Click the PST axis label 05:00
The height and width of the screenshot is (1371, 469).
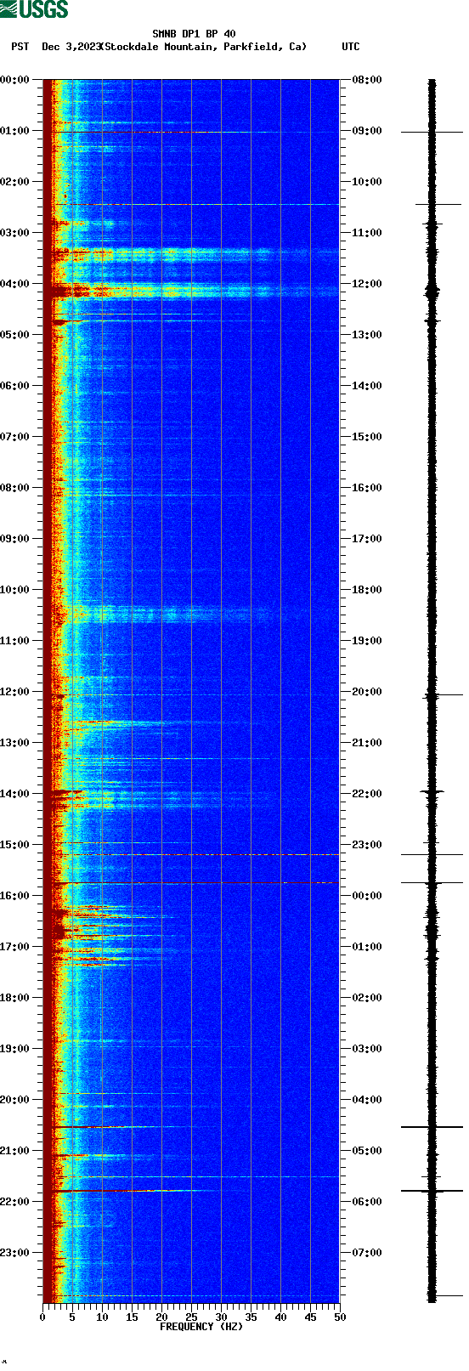(15, 335)
